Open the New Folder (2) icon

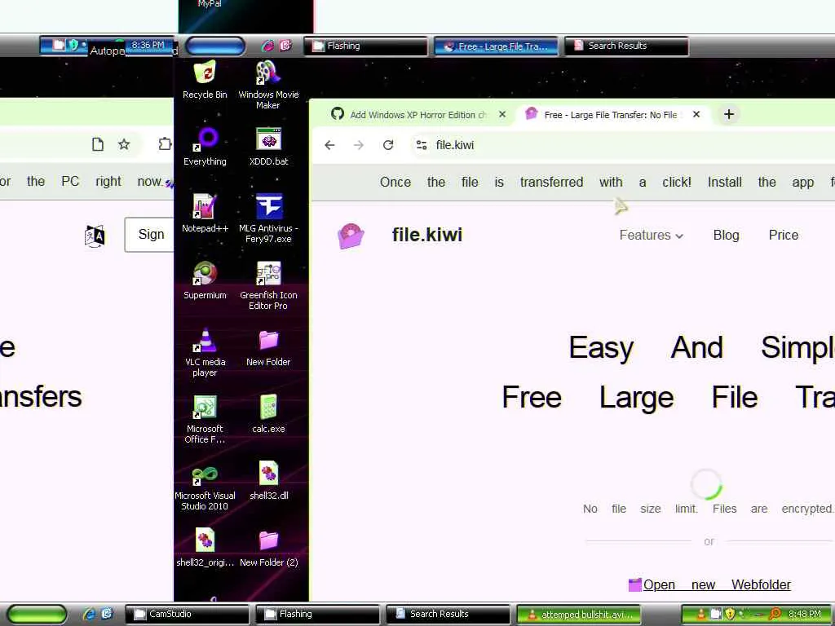click(x=268, y=548)
